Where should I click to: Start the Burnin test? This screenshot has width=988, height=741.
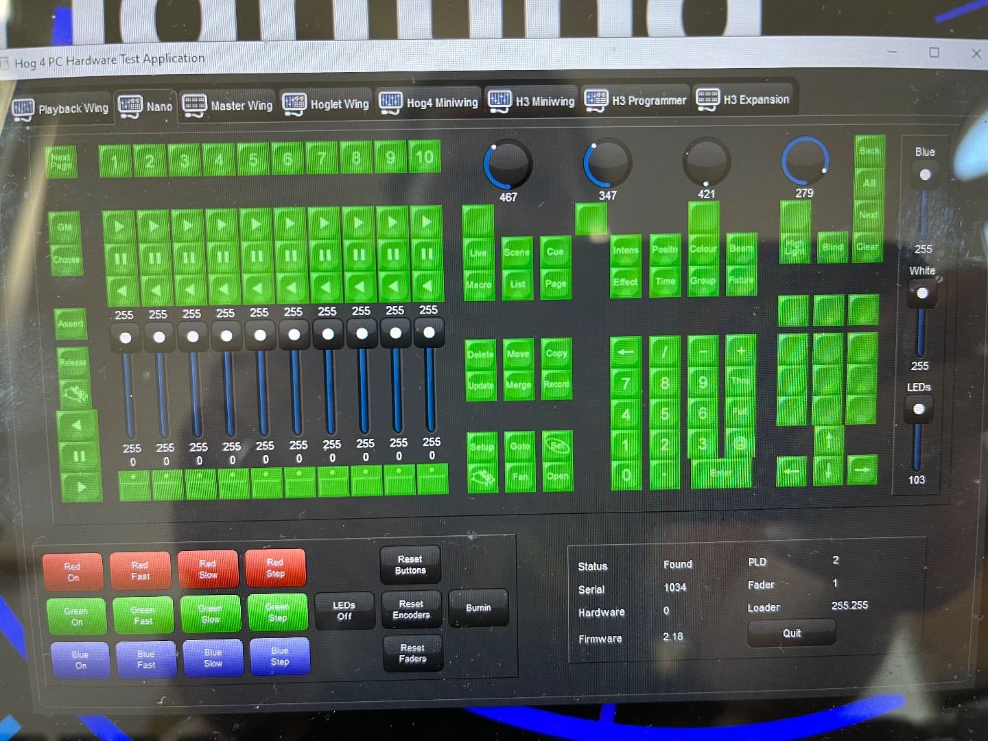tap(478, 607)
